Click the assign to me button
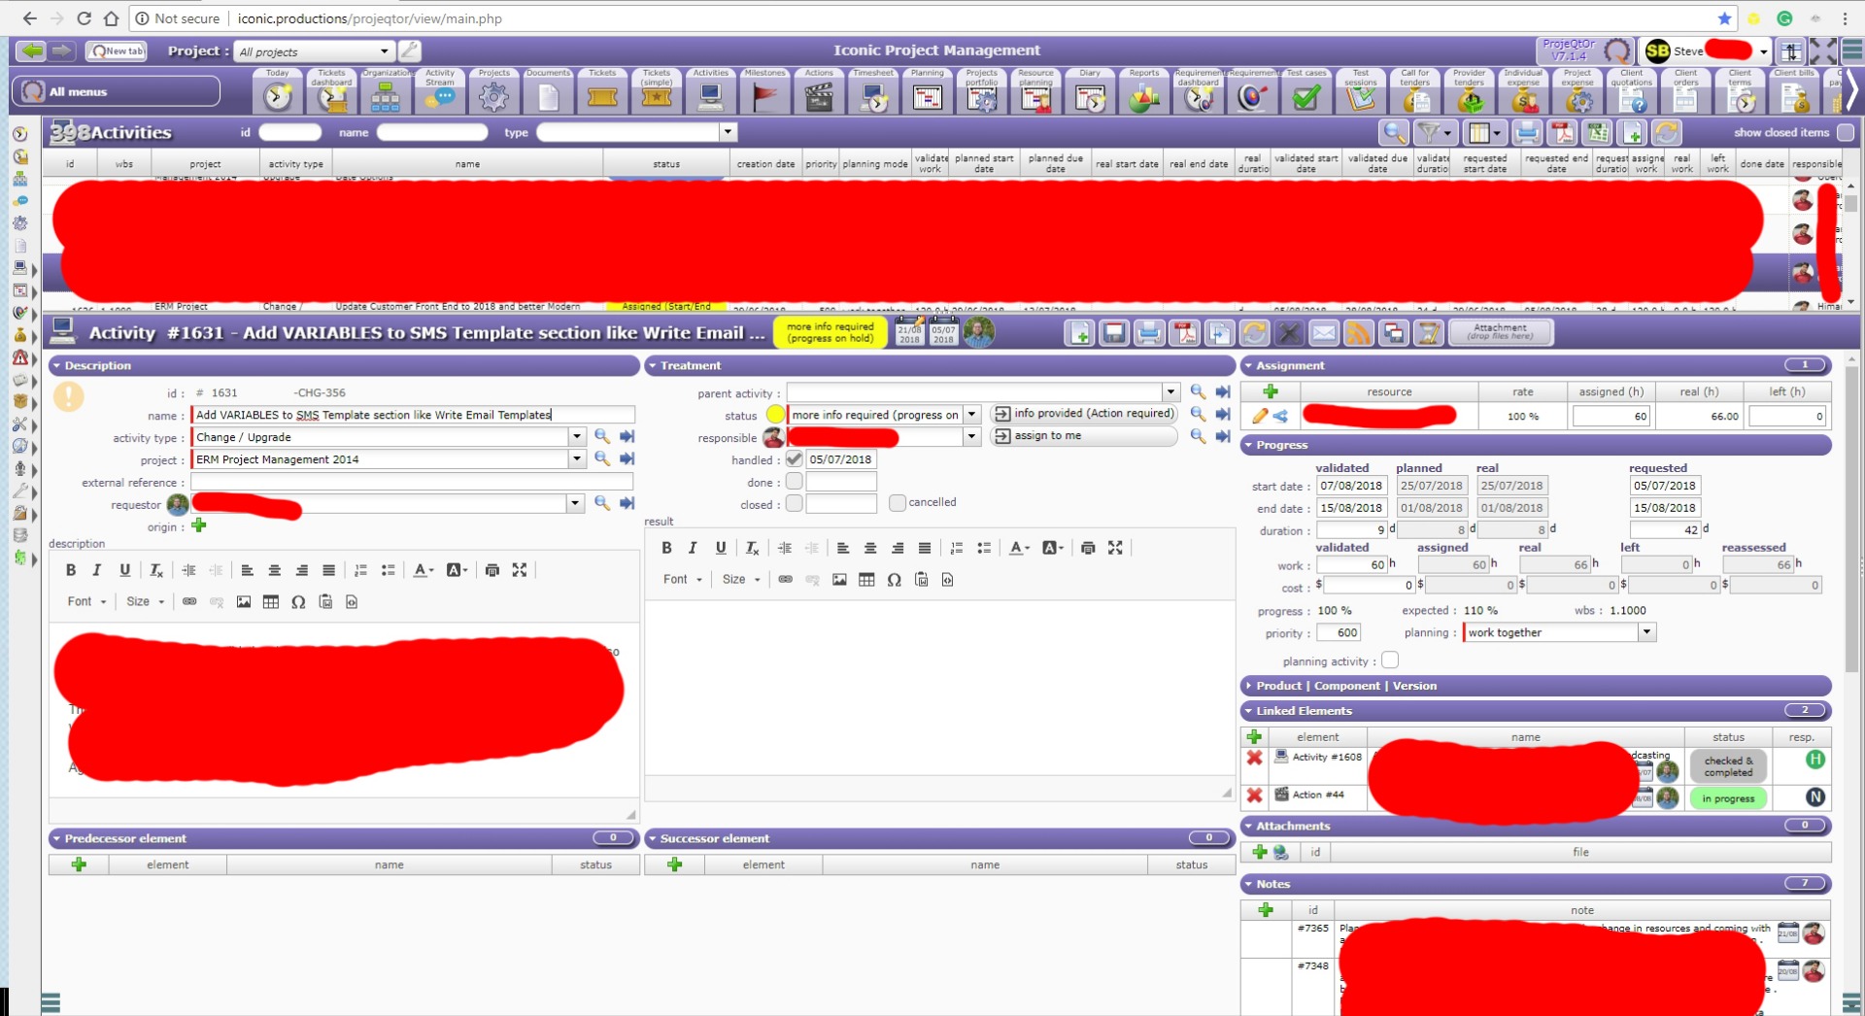The image size is (1865, 1016). click(x=1082, y=436)
